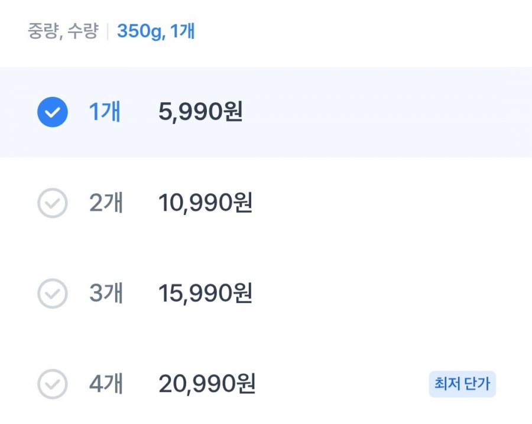
Task: Click blank area right of 10,990원
Action: [384, 203]
